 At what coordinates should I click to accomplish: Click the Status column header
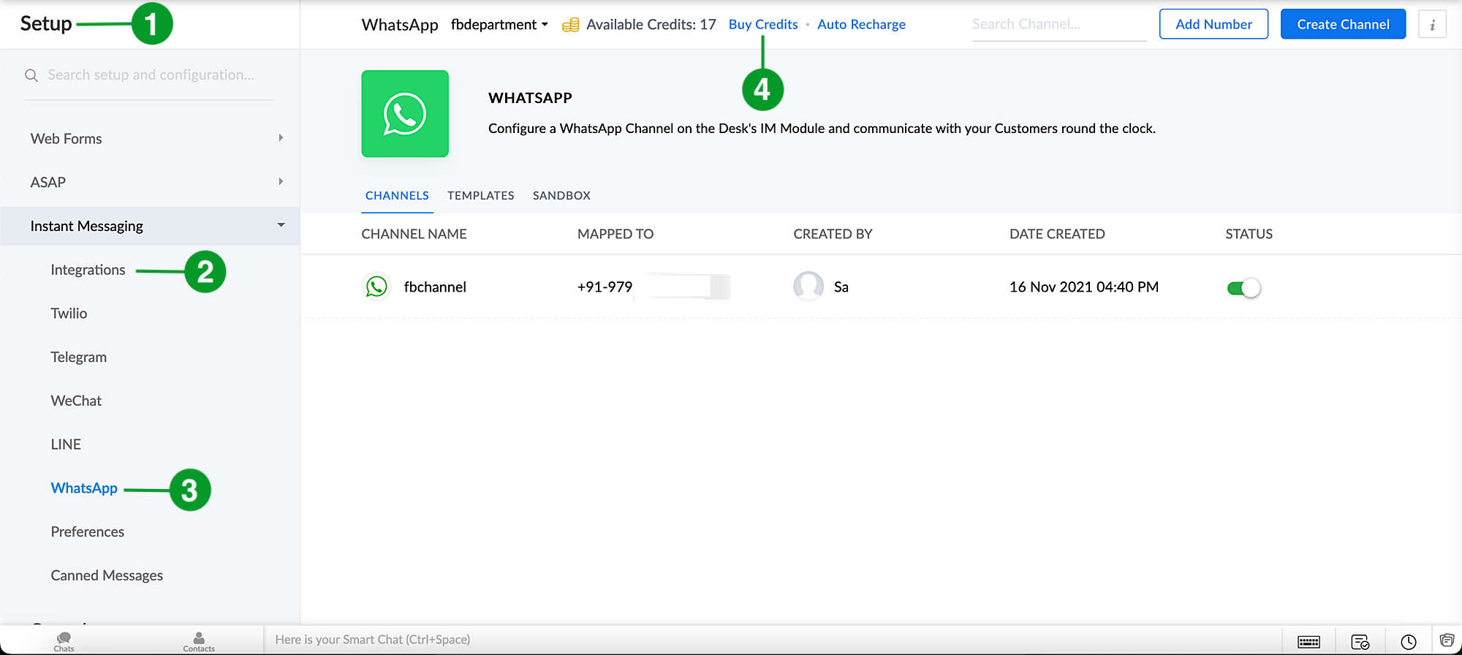click(x=1249, y=234)
